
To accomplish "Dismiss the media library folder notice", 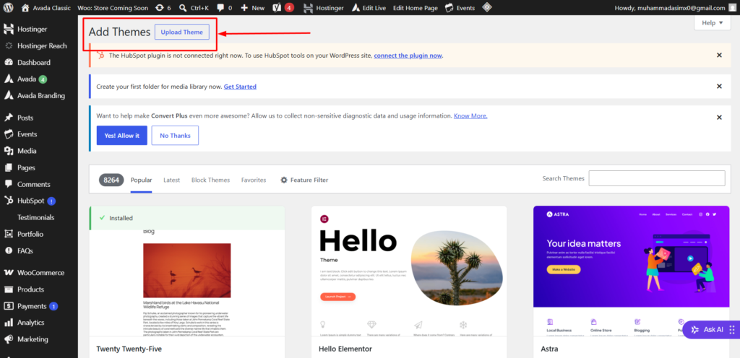I will (719, 86).
